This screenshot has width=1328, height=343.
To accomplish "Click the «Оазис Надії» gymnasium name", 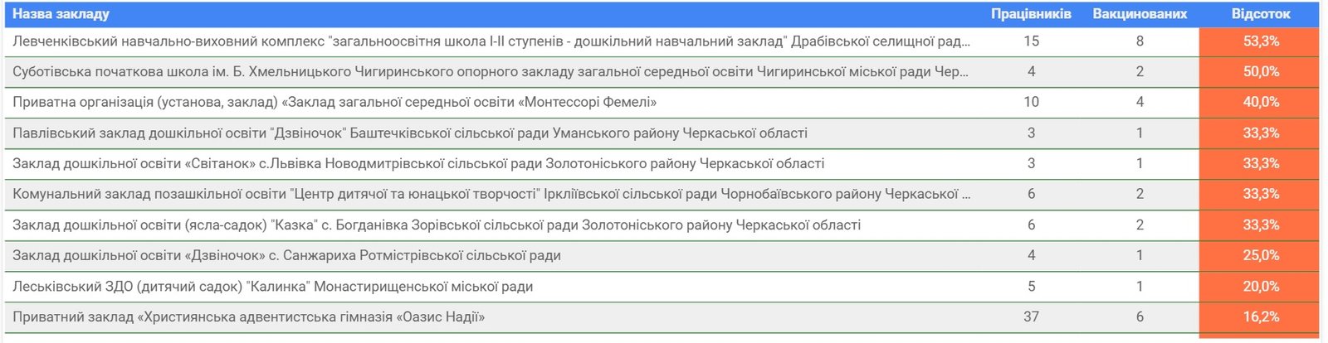I will click(248, 317).
